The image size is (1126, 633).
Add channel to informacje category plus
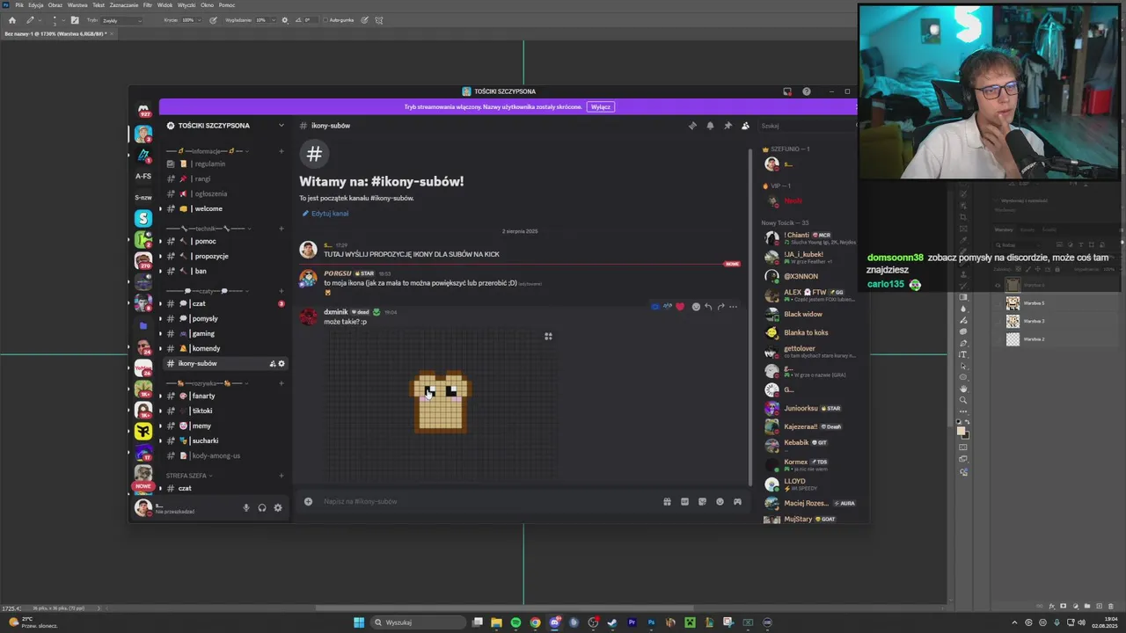click(281, 151)
